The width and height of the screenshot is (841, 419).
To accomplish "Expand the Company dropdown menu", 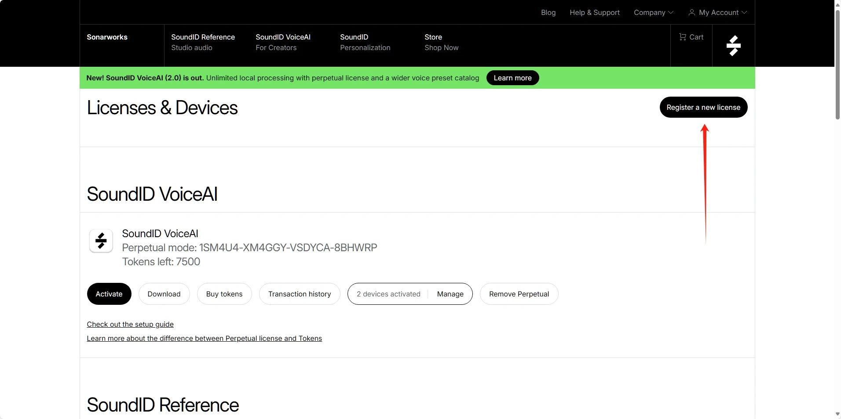I will (x=653, y=13).
